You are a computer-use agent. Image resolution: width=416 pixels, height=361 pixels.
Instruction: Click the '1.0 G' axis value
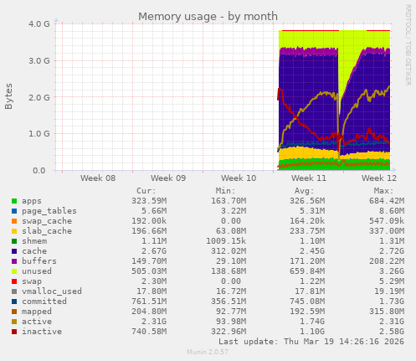(x=39, y=133)
